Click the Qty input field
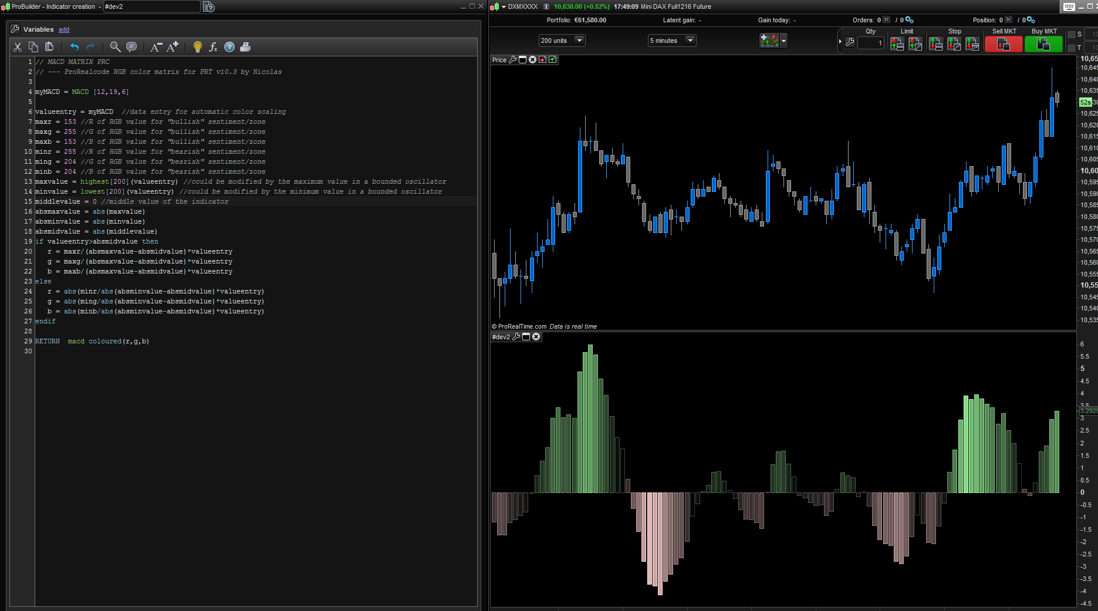 pos(871,43)
